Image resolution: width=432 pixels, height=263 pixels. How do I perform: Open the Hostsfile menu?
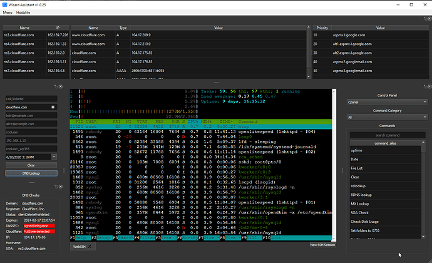(23, 13)
